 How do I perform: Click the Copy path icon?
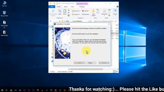tap(69, 13)
